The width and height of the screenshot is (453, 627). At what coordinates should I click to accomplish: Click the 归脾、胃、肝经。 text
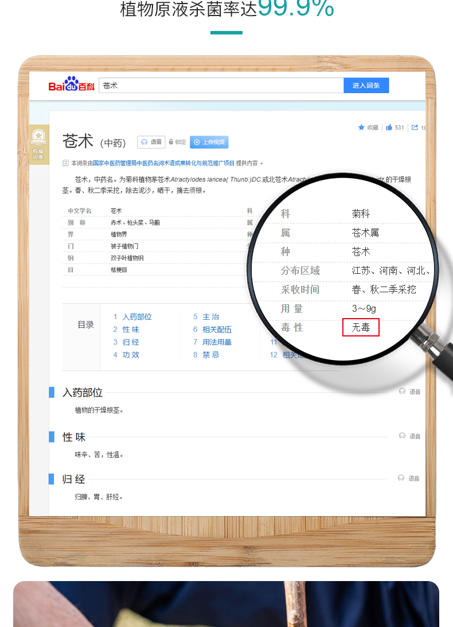pyautogui.click(x=99, y=497)
